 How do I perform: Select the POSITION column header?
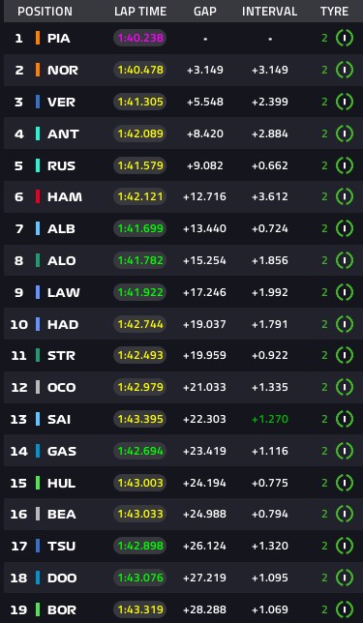click(x=45, y=12)
